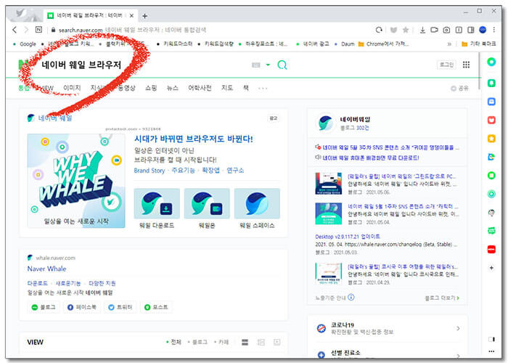
Task: Open the on-screen keyboard dropdown arrow
Action: (x=268, y=65)
